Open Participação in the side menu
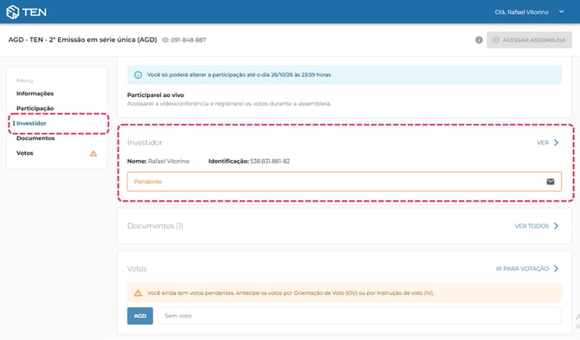Image resolution: width=580 pixels, height=340 pixels. click(x=35, y=108)
